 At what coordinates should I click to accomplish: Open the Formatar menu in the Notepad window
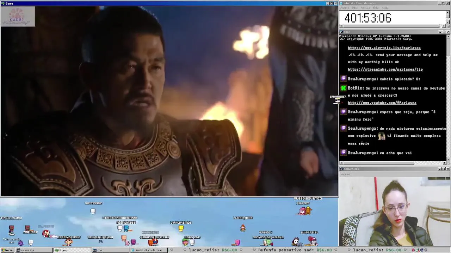point(366,8)
